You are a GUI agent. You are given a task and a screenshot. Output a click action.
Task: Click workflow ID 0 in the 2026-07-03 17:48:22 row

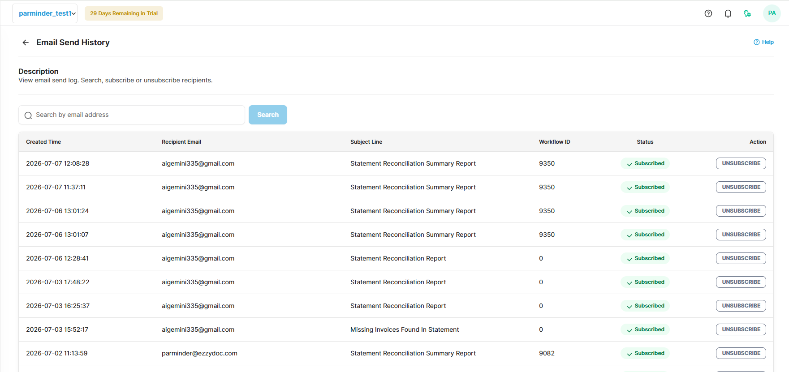tap(541, 282)
